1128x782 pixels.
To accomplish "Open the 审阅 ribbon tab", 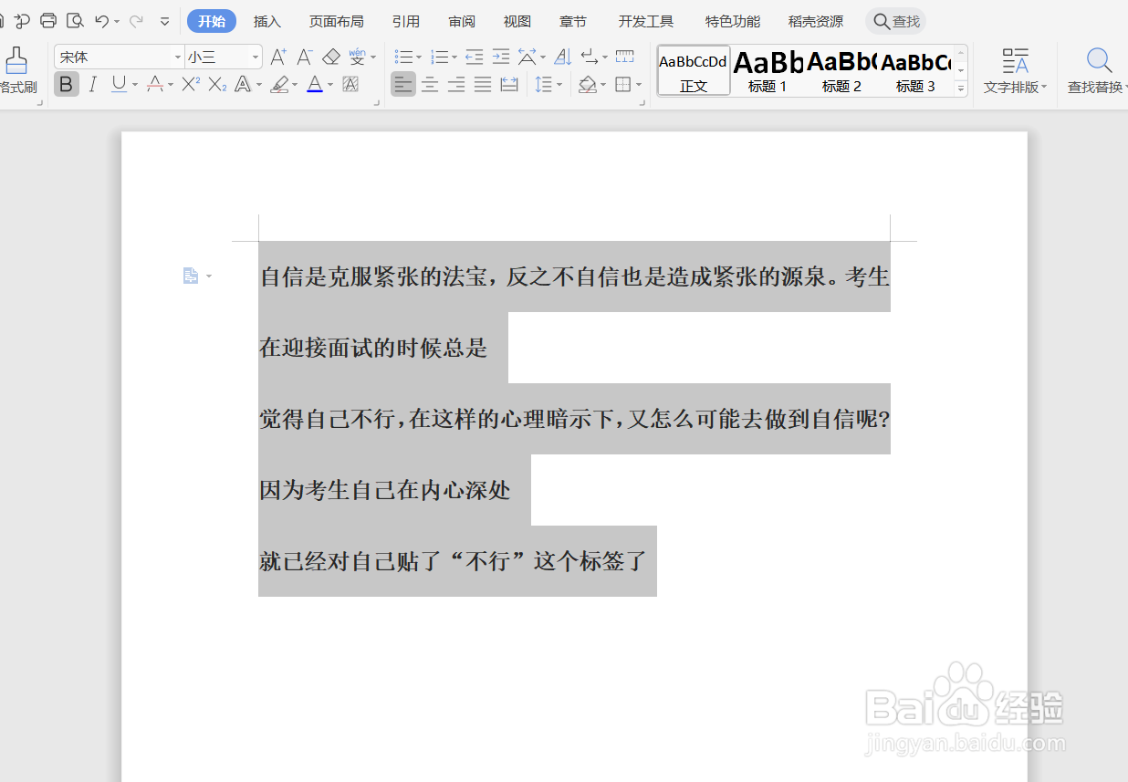I will click(462, 20).
